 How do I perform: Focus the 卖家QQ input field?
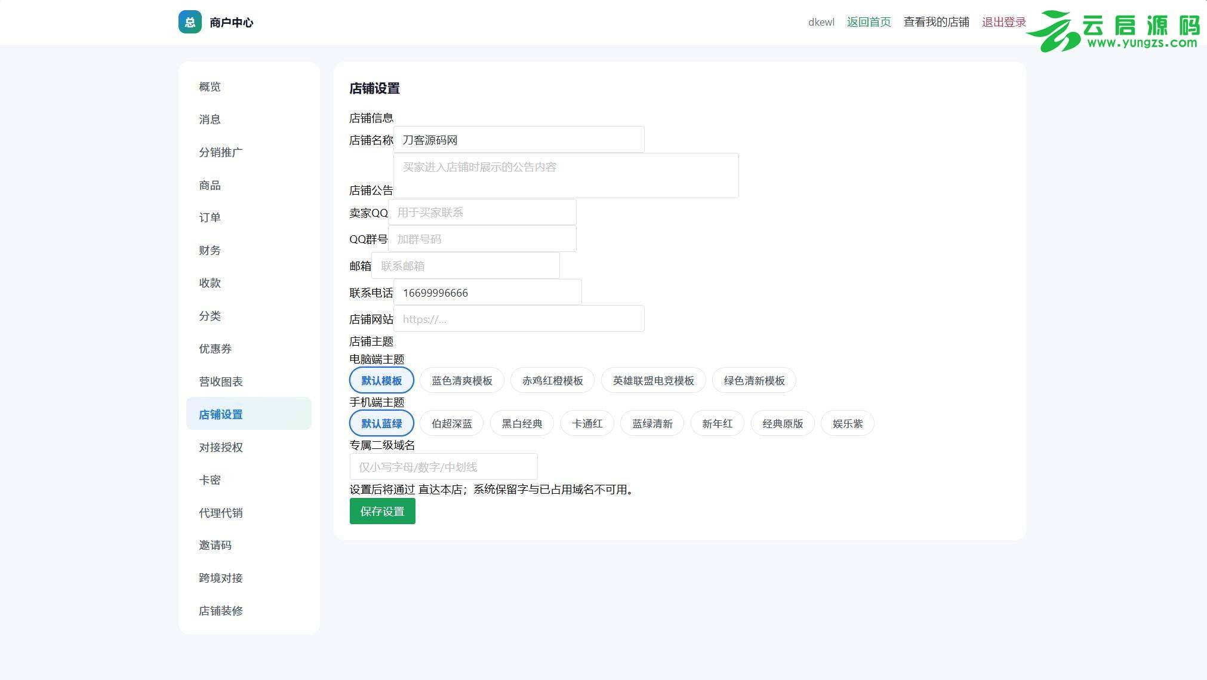(482, 213)
